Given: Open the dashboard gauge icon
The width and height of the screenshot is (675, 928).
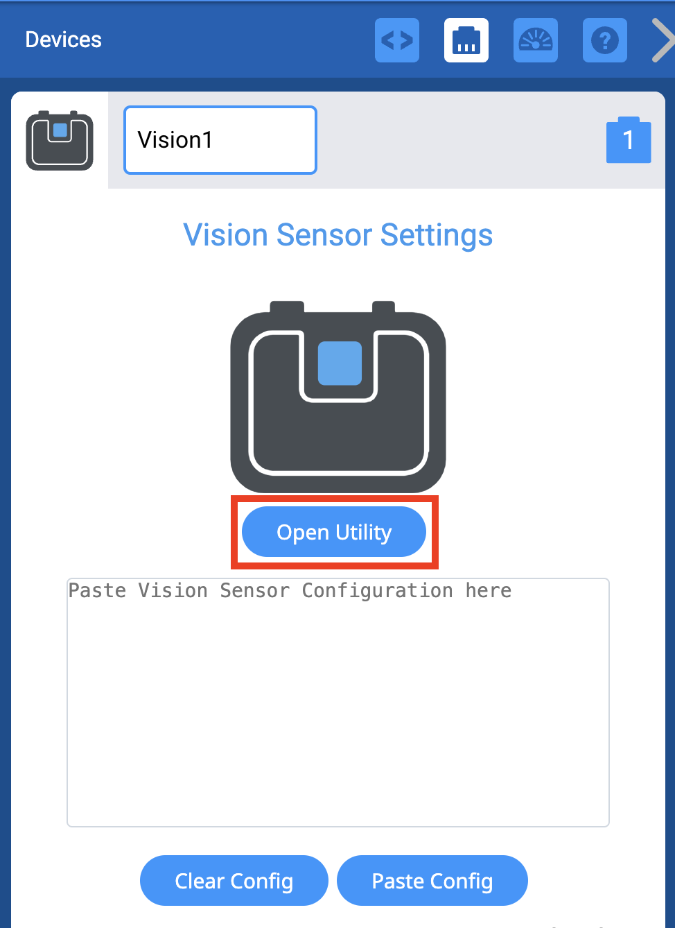Looking at the screenshot, I should [x=535, y=40].
